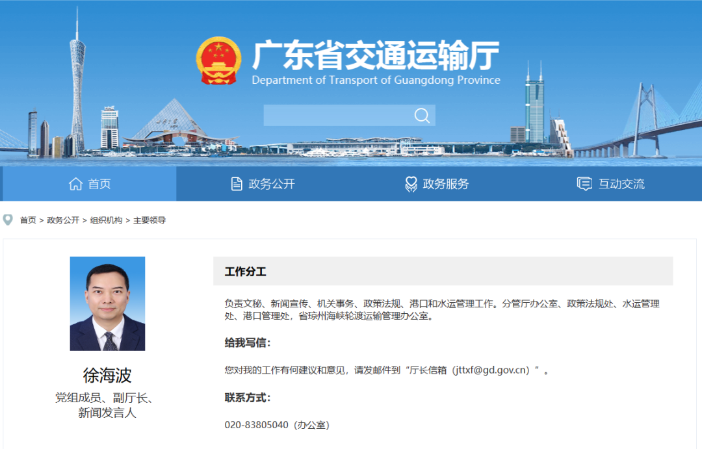Focus the header search input field
The height and width of the screenshot is (449, 702).
click(339, 116)
